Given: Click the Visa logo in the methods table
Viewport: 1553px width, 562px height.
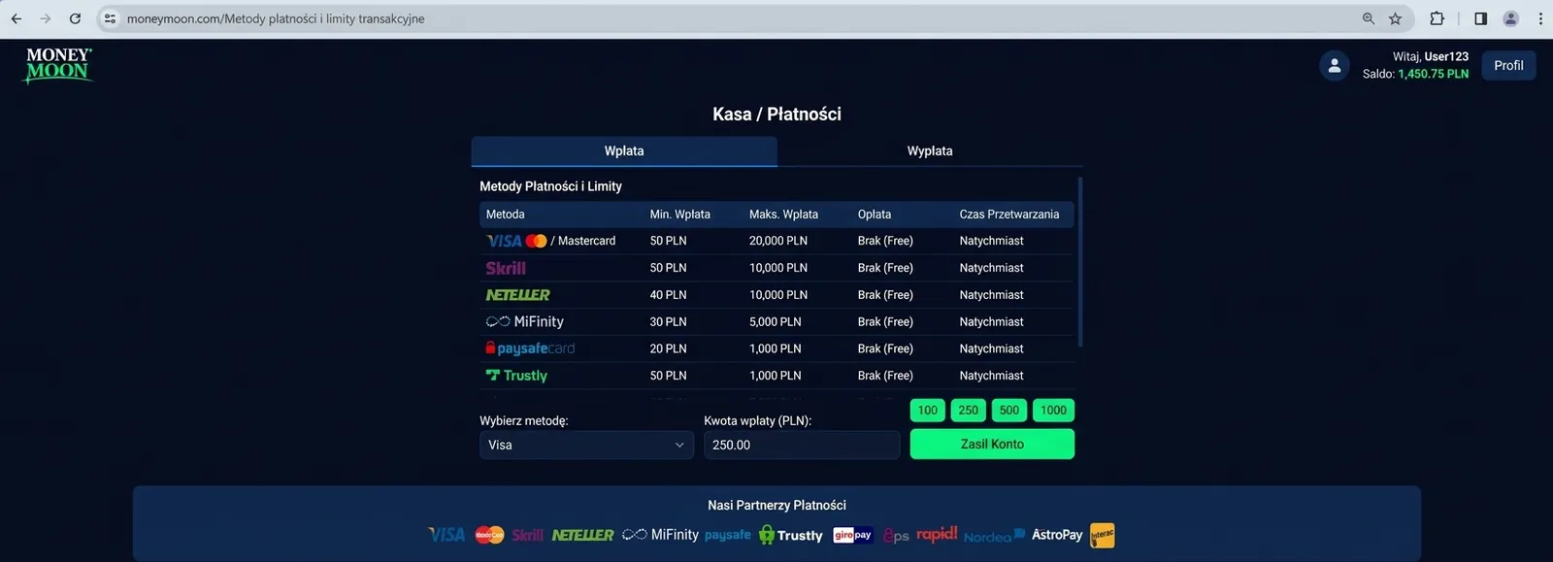Looking at the screenshot, I should (504, 241).
